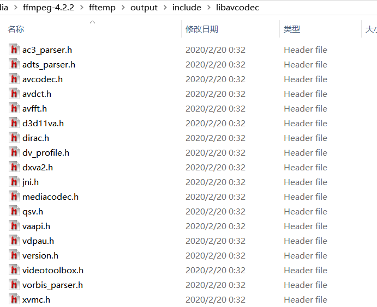This screenshot has width=377, height=307.
Task: Expand breadcrumb chevron after output
Action: point(165,8)
